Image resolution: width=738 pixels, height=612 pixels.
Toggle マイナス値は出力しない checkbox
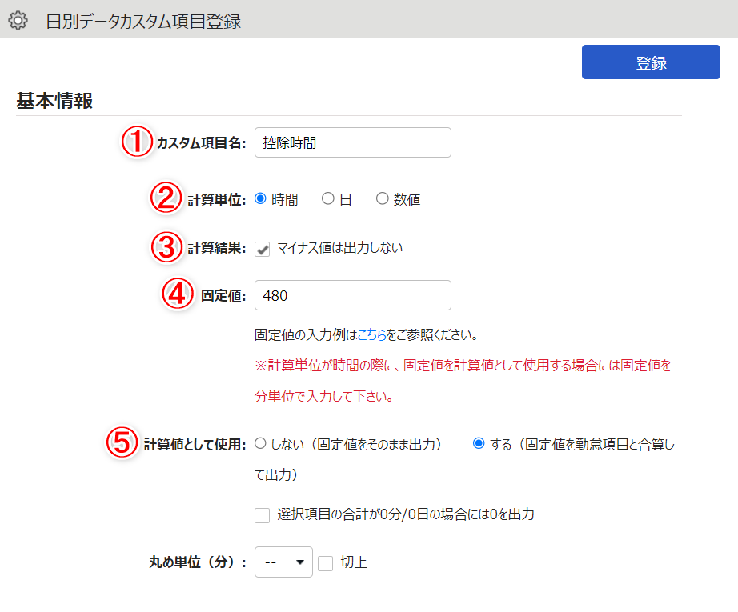pos(263,249)
